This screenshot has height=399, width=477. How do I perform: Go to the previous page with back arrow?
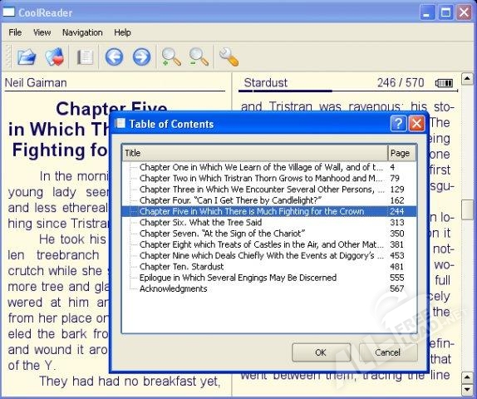pos(114,57)
